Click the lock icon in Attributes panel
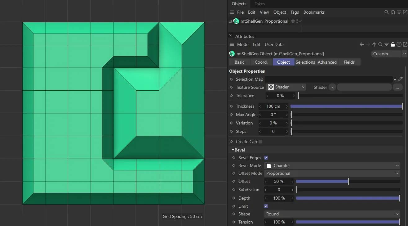This screenshot has width=408, height=226. click(393, 44)
